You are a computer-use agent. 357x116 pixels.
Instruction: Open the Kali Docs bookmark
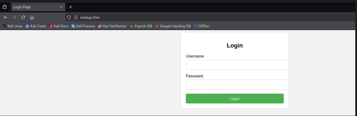pyautogui.click(x=59, y=26)
